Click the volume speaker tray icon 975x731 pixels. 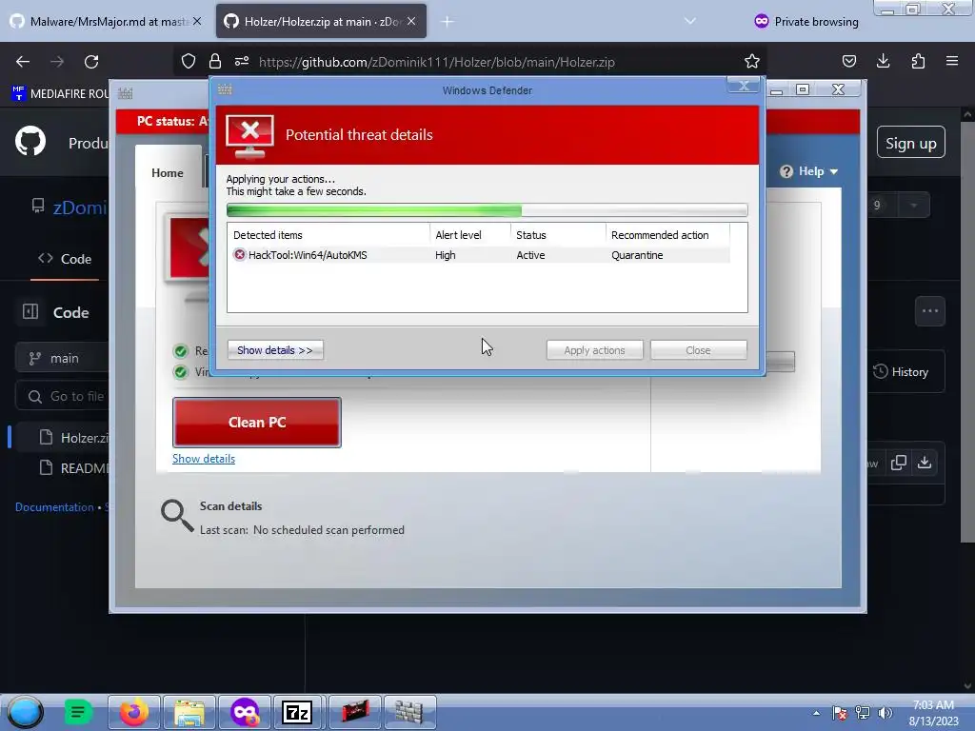click(x=885, y=713)
